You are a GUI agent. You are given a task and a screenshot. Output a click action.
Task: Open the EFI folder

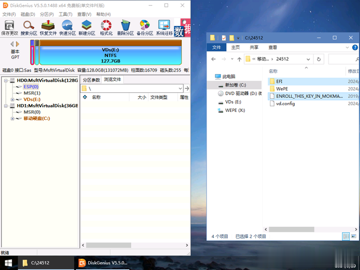point(279,82)
